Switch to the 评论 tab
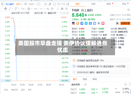Image resolution: width=131 pixels, height=94 pixels. tap(124, 4)
